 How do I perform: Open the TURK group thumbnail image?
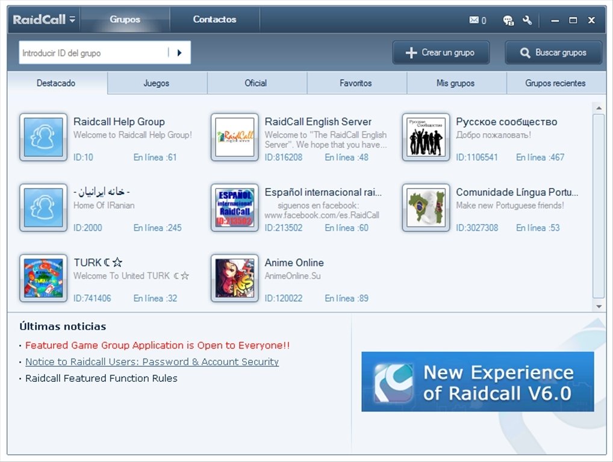[x=43, y=278]
